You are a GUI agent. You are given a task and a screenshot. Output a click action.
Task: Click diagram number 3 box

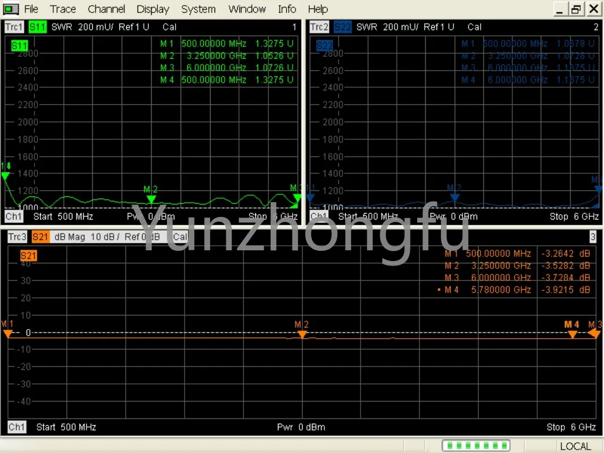tap(593, 237)
